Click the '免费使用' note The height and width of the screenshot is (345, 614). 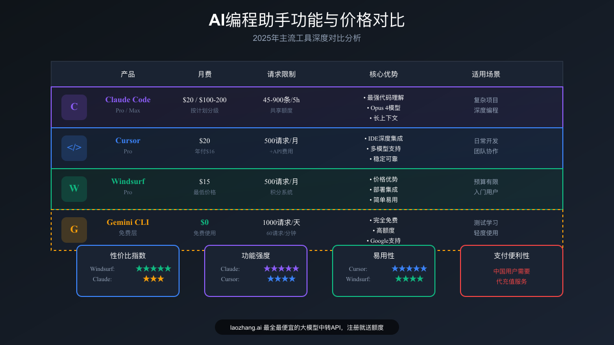pos(205,233)
